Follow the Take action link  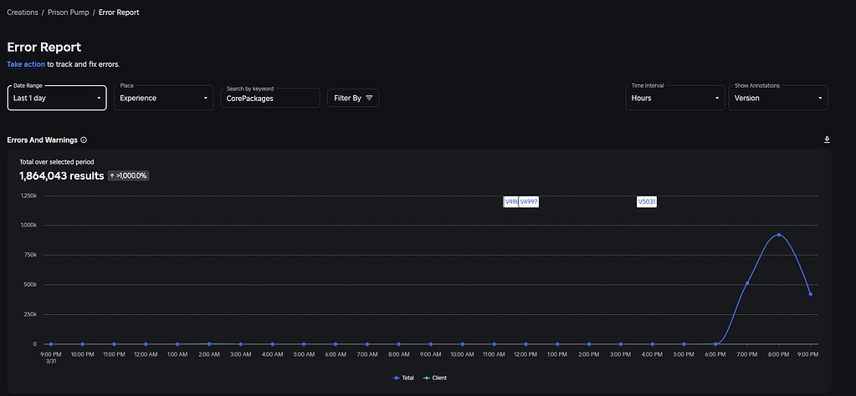26,63
